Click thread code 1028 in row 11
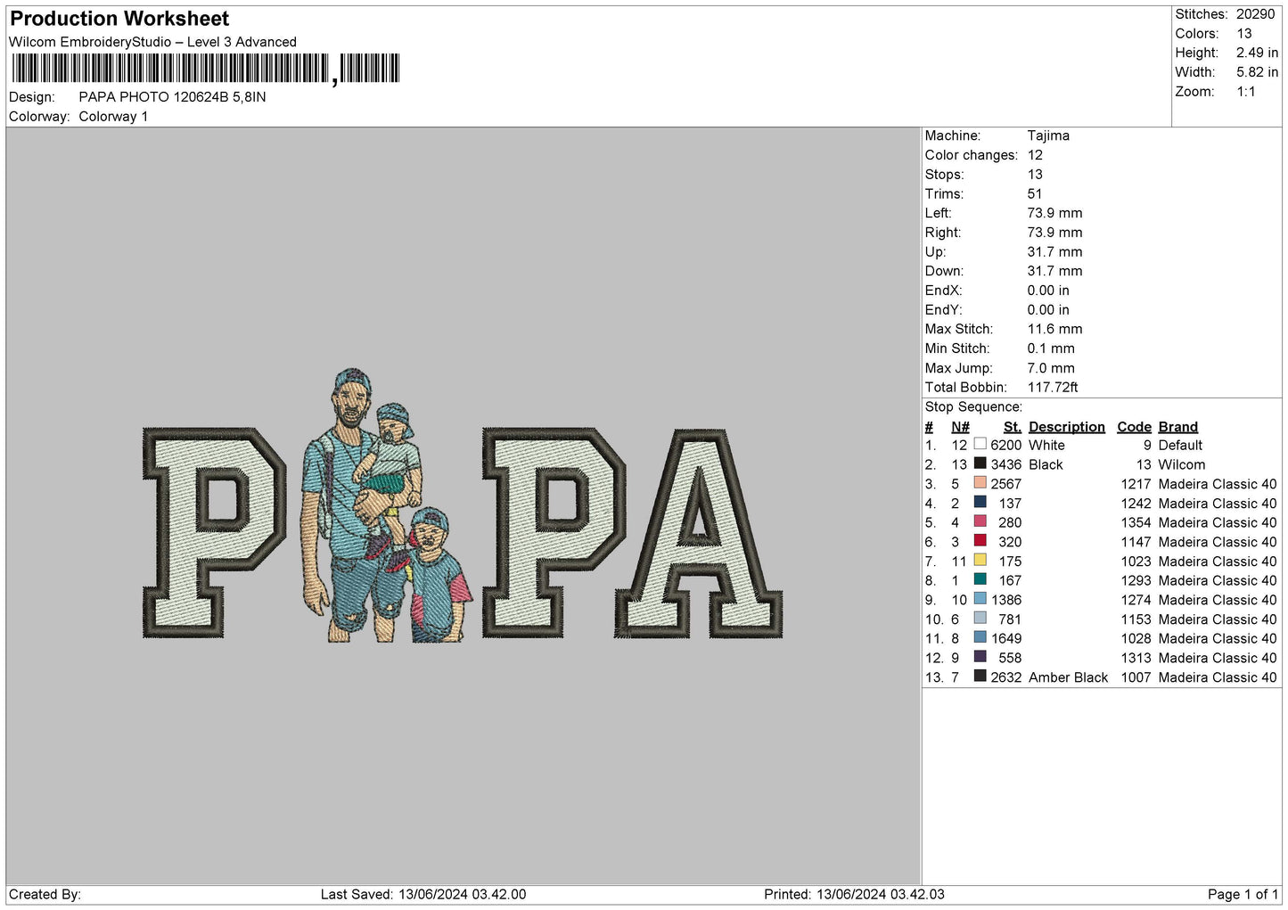Screen dimensions: 1288x910 1136,638
